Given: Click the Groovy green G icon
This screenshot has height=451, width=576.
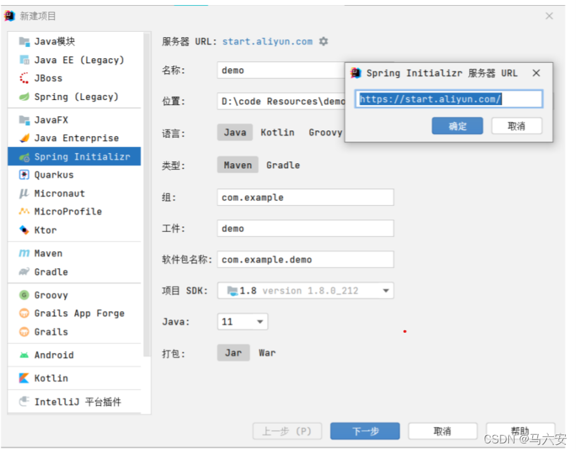Looking at the screenshot, I should pos(24,295).
